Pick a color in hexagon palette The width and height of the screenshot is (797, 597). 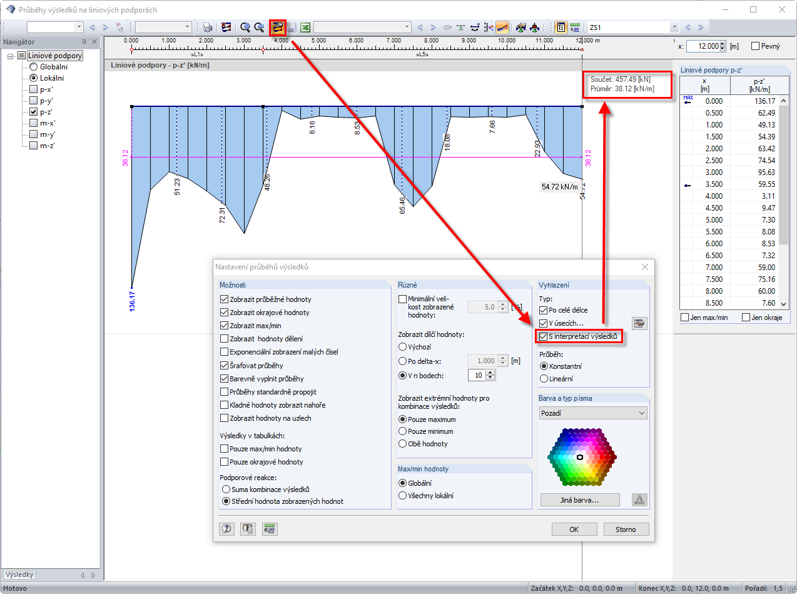click(x=582, y=457)
